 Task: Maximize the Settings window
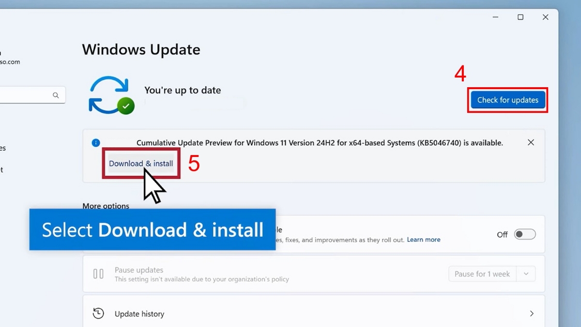pos(520,17)
